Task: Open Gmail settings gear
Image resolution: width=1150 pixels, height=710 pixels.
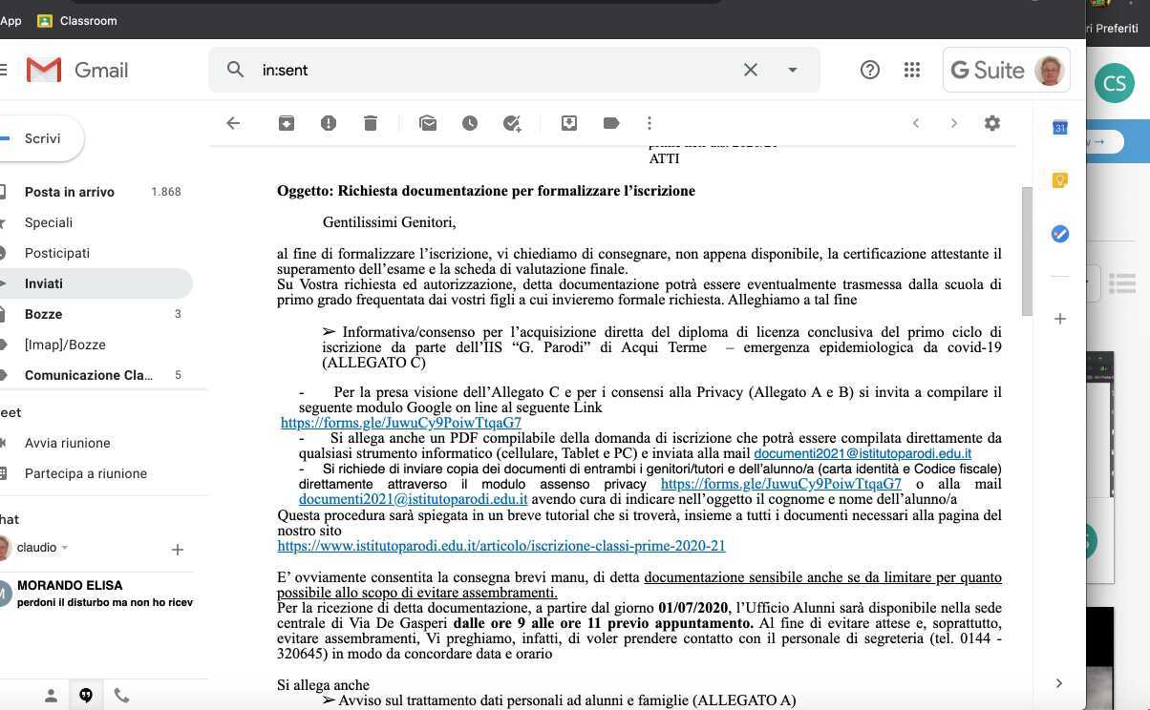Action: (992, 123)
